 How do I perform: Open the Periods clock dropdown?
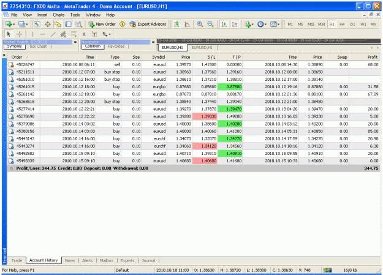click(262, 24)
